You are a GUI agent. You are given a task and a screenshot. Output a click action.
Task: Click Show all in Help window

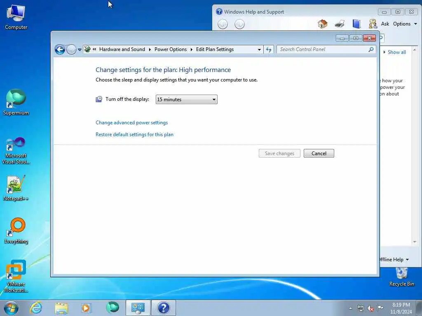[397, 52]
